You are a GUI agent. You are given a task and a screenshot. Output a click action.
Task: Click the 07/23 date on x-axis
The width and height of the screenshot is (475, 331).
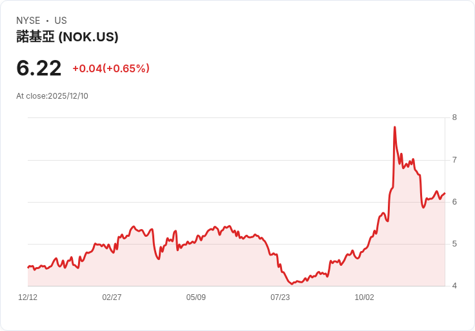point(280,297)
